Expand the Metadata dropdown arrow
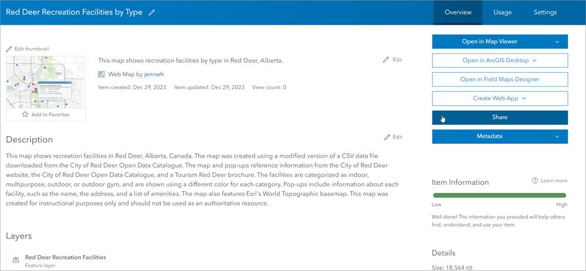This screenshot has width=586, height=271. [x=557, y=136]
